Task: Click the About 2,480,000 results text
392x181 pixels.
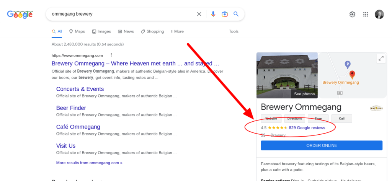Action: pyautogui.click(x=88, y=44)
